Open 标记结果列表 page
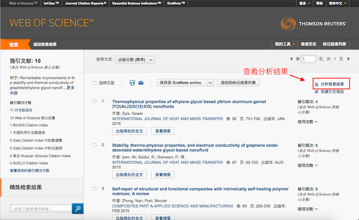 [x=334, y=44]
